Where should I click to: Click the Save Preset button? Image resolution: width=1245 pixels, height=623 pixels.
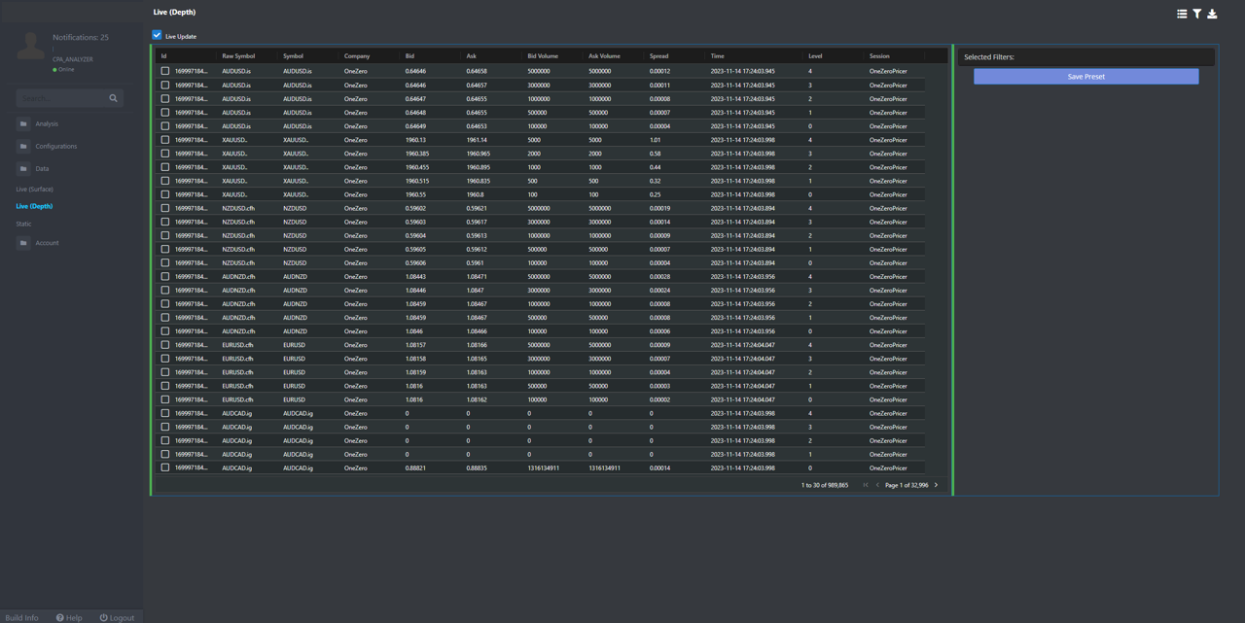(x=1085, y=77)
